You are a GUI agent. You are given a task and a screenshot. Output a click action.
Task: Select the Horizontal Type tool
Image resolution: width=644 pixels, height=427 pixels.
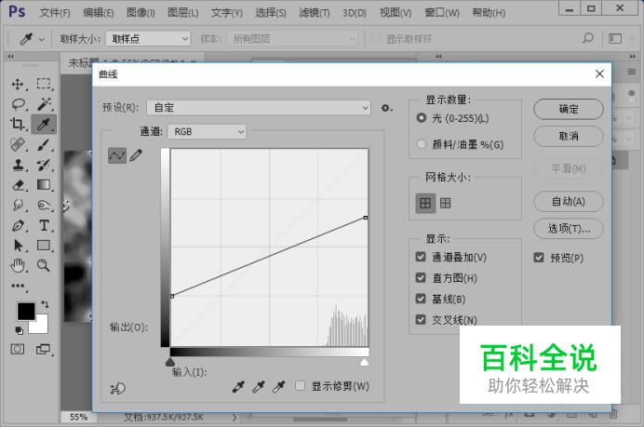(x=44, y=225)
